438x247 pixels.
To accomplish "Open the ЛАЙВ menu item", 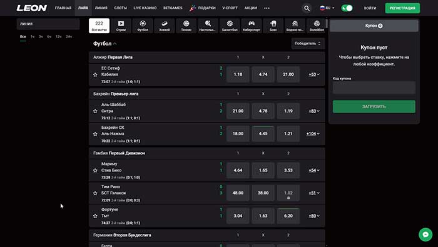I will pos(83,8).
